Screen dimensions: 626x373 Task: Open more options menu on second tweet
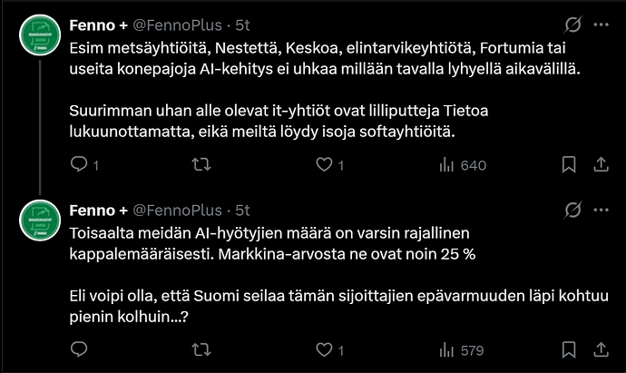coord(600,210)
